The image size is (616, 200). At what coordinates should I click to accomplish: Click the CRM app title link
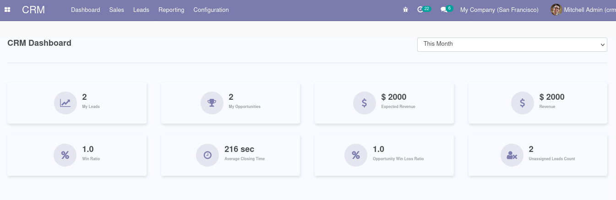33,10
